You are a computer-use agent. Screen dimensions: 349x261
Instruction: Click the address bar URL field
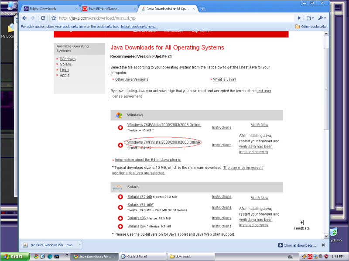pyautogui.click(x=174, y=18)
